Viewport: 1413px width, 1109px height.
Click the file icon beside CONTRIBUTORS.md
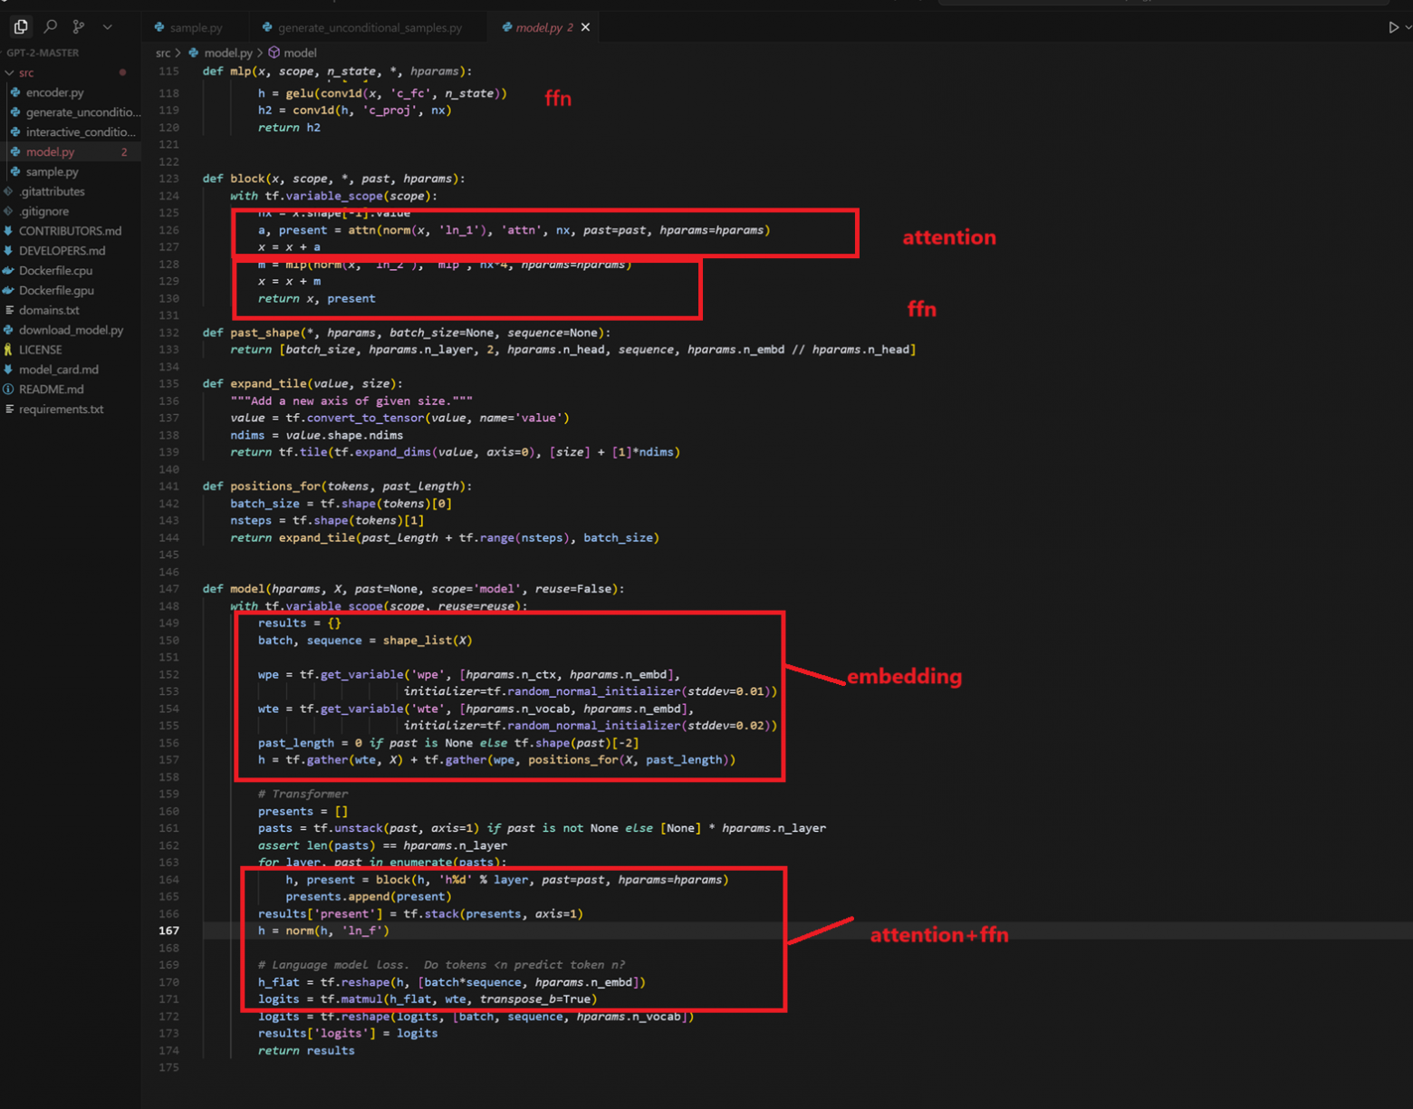[9, 231]
